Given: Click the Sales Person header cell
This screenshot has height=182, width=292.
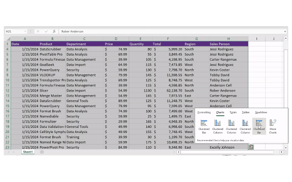Looking at the screenshot, I should click(x=229, y=44).
